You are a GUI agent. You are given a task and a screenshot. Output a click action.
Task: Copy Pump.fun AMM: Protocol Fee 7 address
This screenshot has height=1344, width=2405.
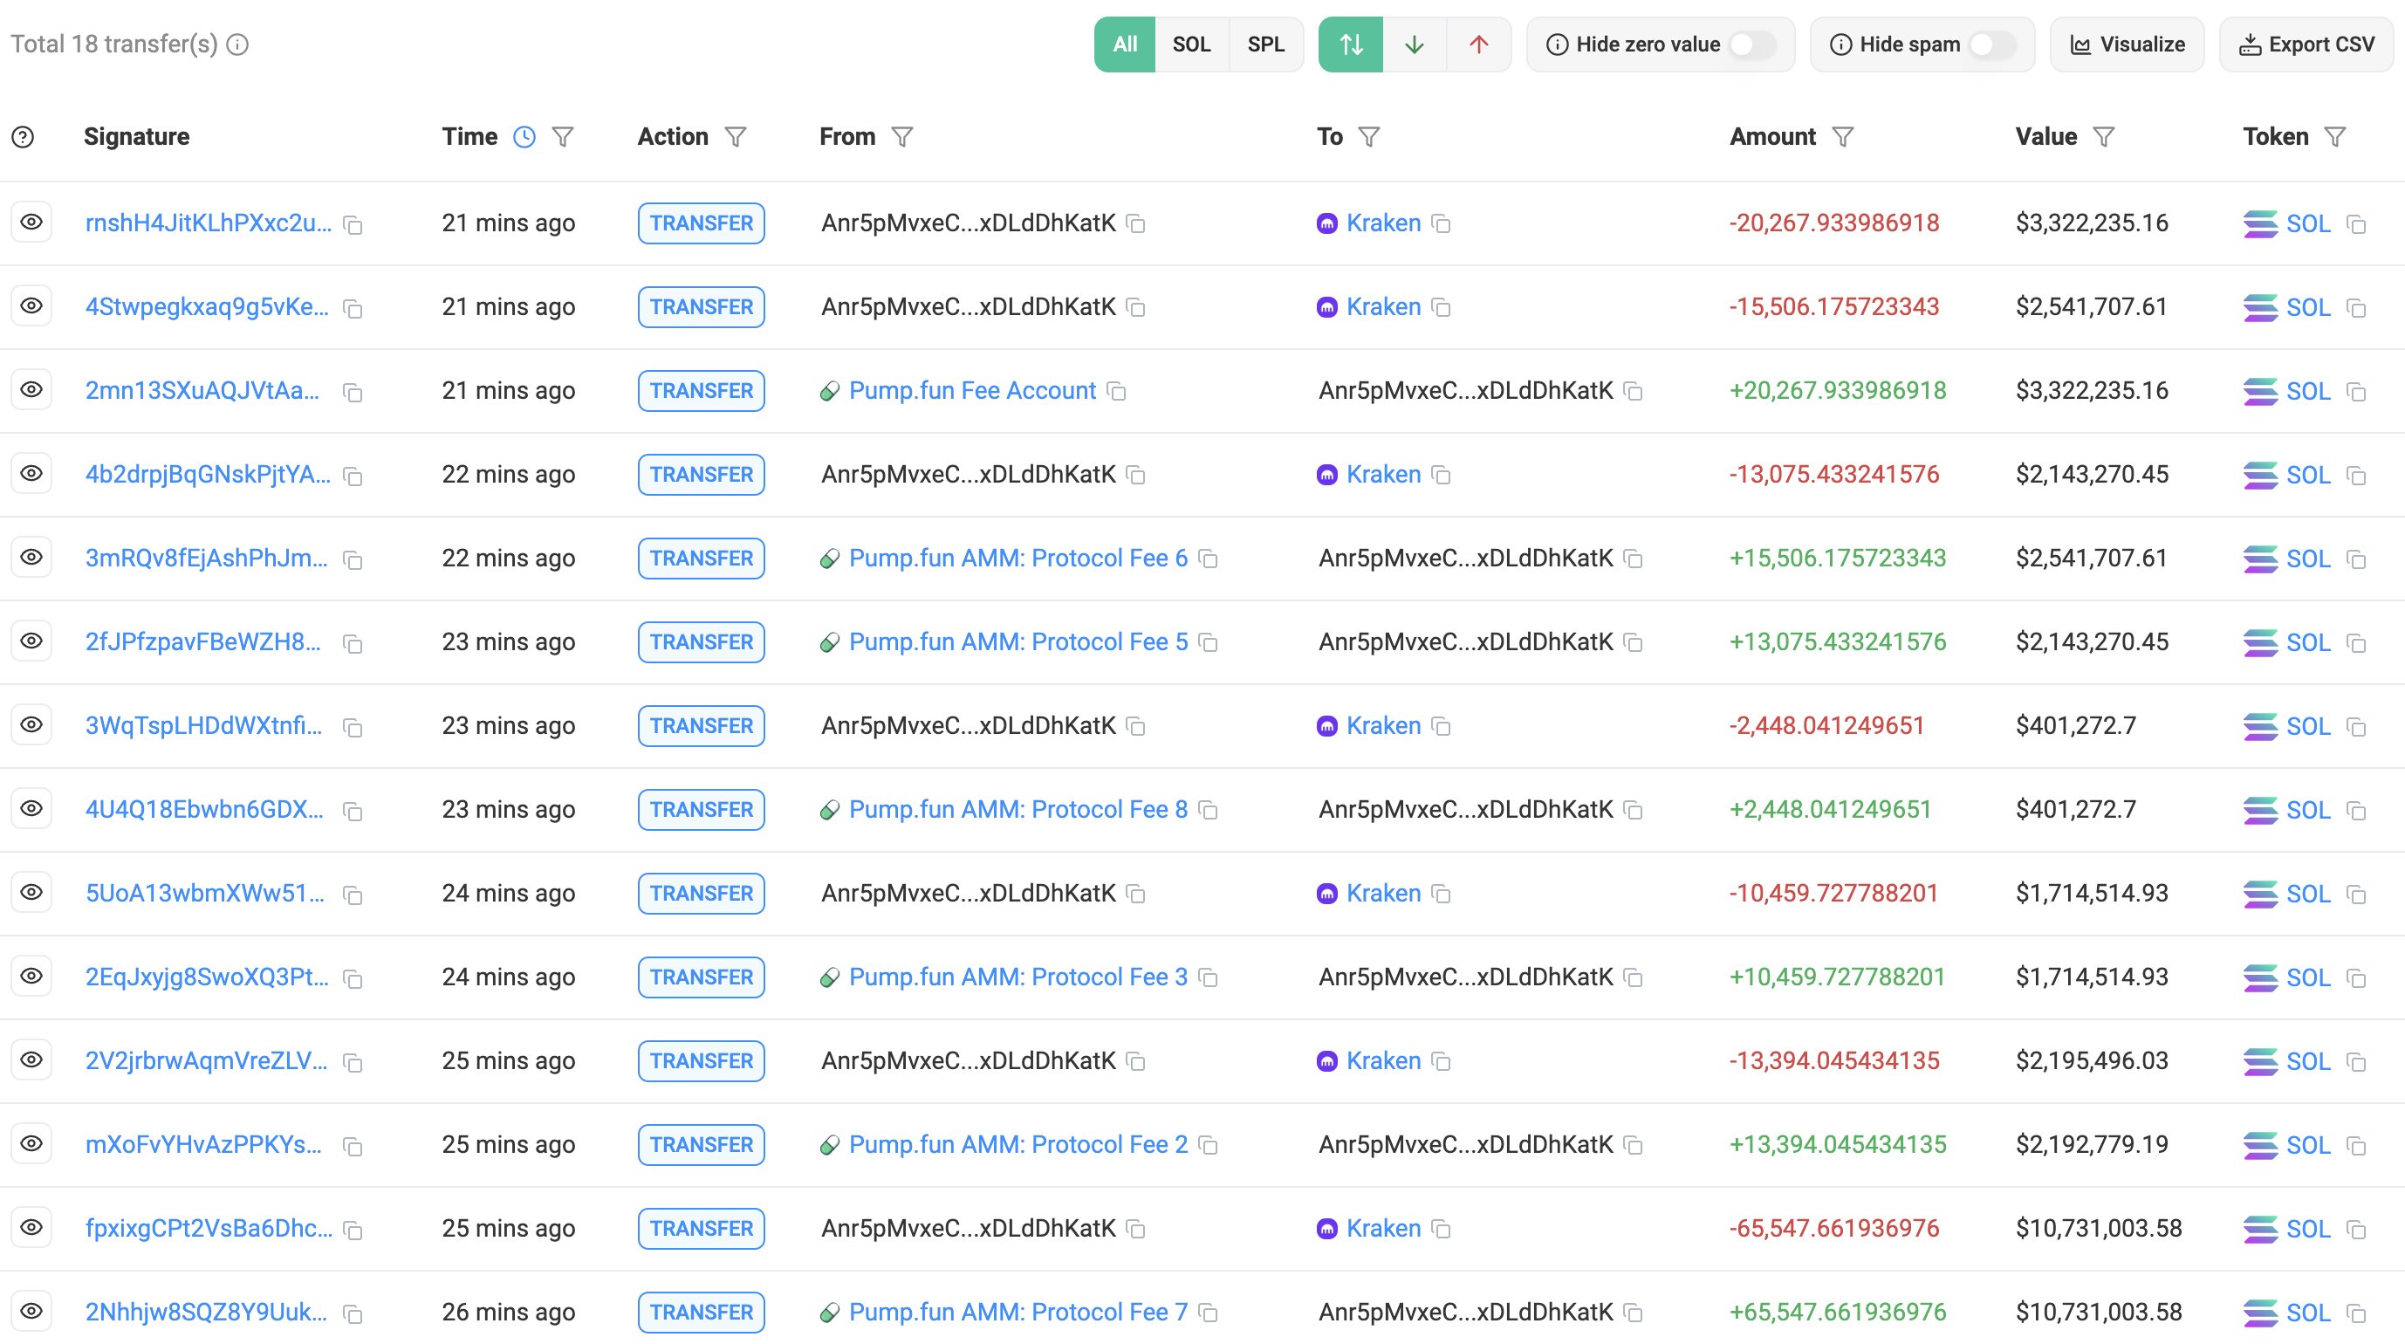click(x=1208, y=1313)
